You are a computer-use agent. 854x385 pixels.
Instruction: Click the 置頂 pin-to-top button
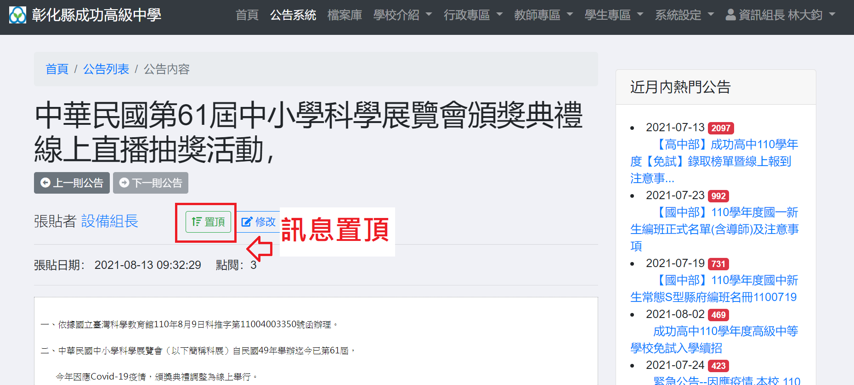click(x=208, y=222)
